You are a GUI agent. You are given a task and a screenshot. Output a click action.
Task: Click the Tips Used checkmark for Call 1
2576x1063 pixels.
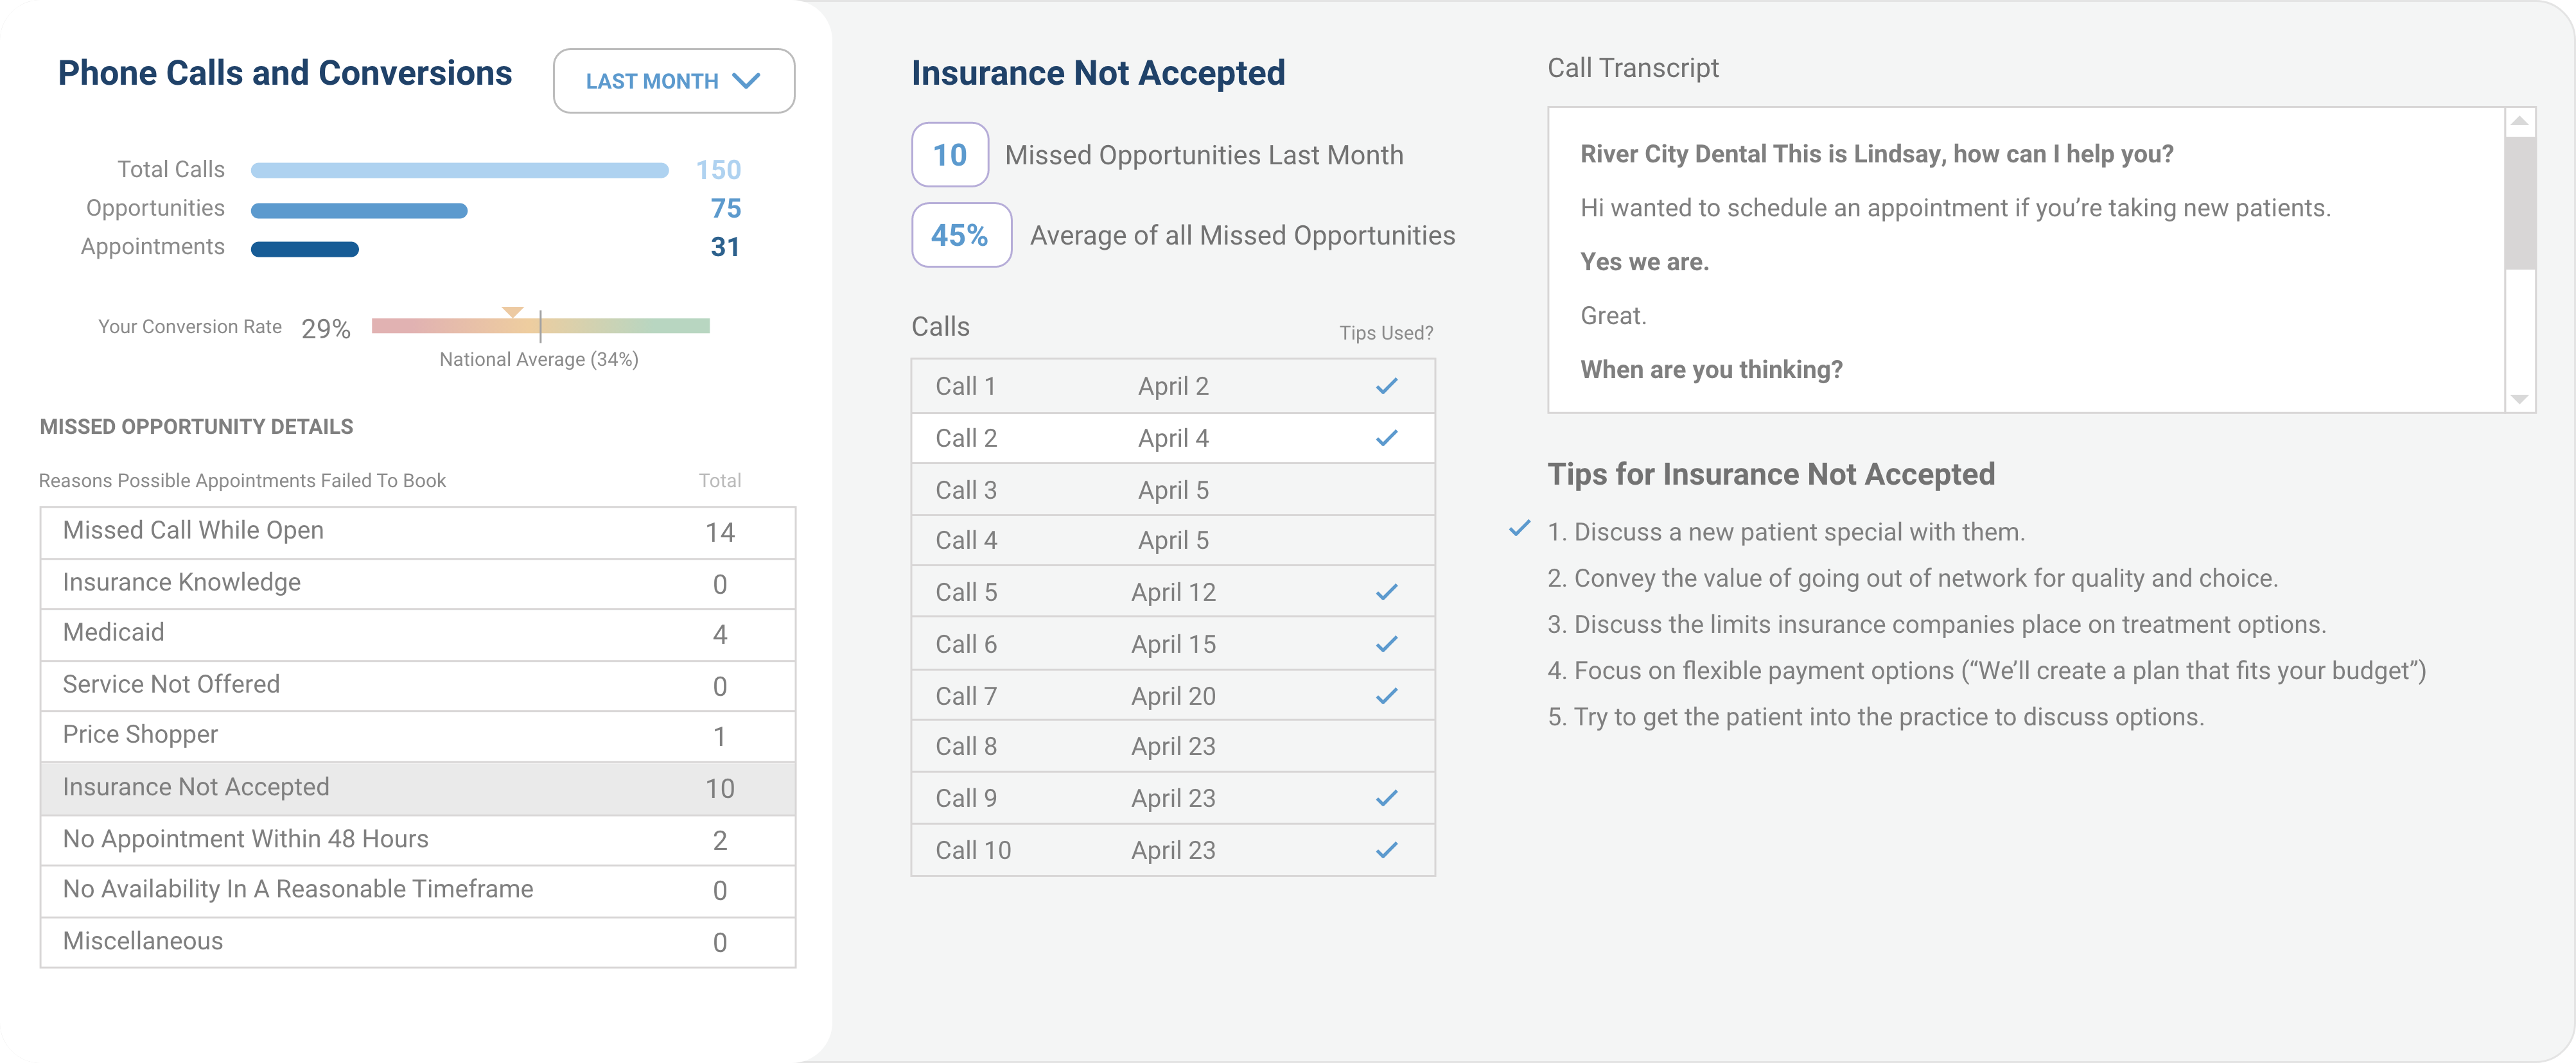(1386, 386)
